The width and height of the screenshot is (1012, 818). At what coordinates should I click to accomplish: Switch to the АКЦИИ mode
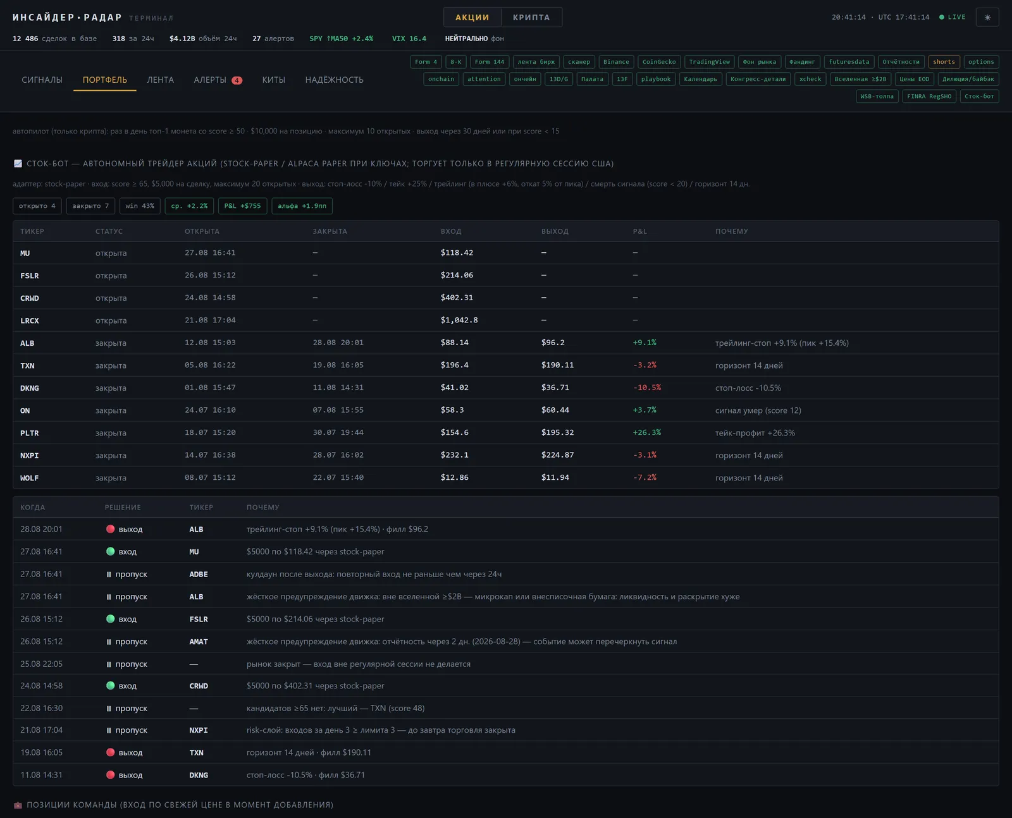point(472,17)
